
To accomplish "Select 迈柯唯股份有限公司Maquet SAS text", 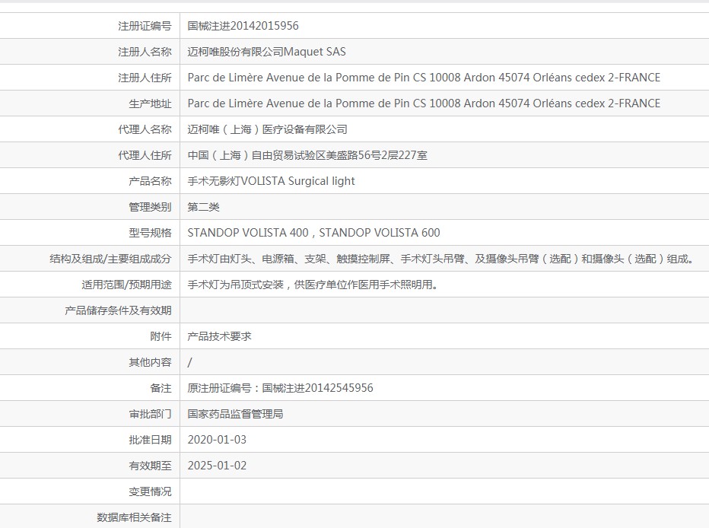I will point(266,52).
